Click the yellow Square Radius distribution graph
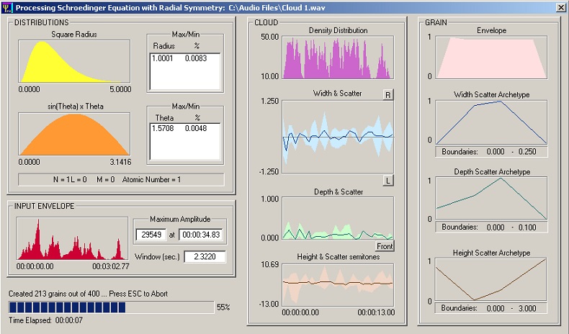 tap(74, 61)
